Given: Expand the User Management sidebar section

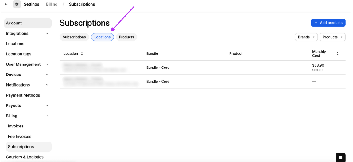Looking at the screenshot, I should 47,64.
